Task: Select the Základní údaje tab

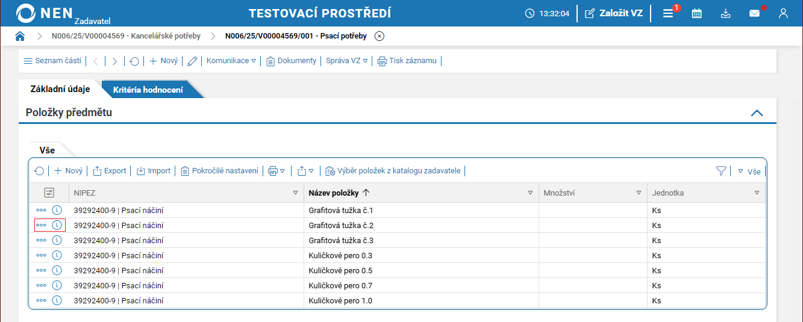Action: [60, 89]
